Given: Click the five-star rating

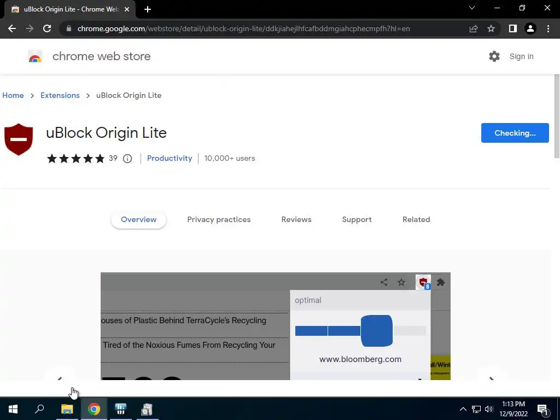Looking at the screenshot, I should pyautogui.click(x=75, y=158).
